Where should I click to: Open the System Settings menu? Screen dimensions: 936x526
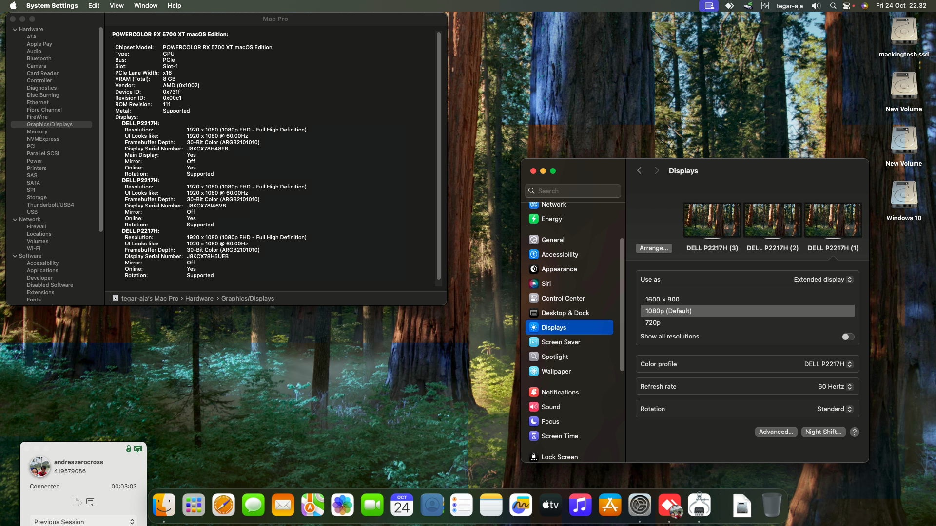(52, 6)
